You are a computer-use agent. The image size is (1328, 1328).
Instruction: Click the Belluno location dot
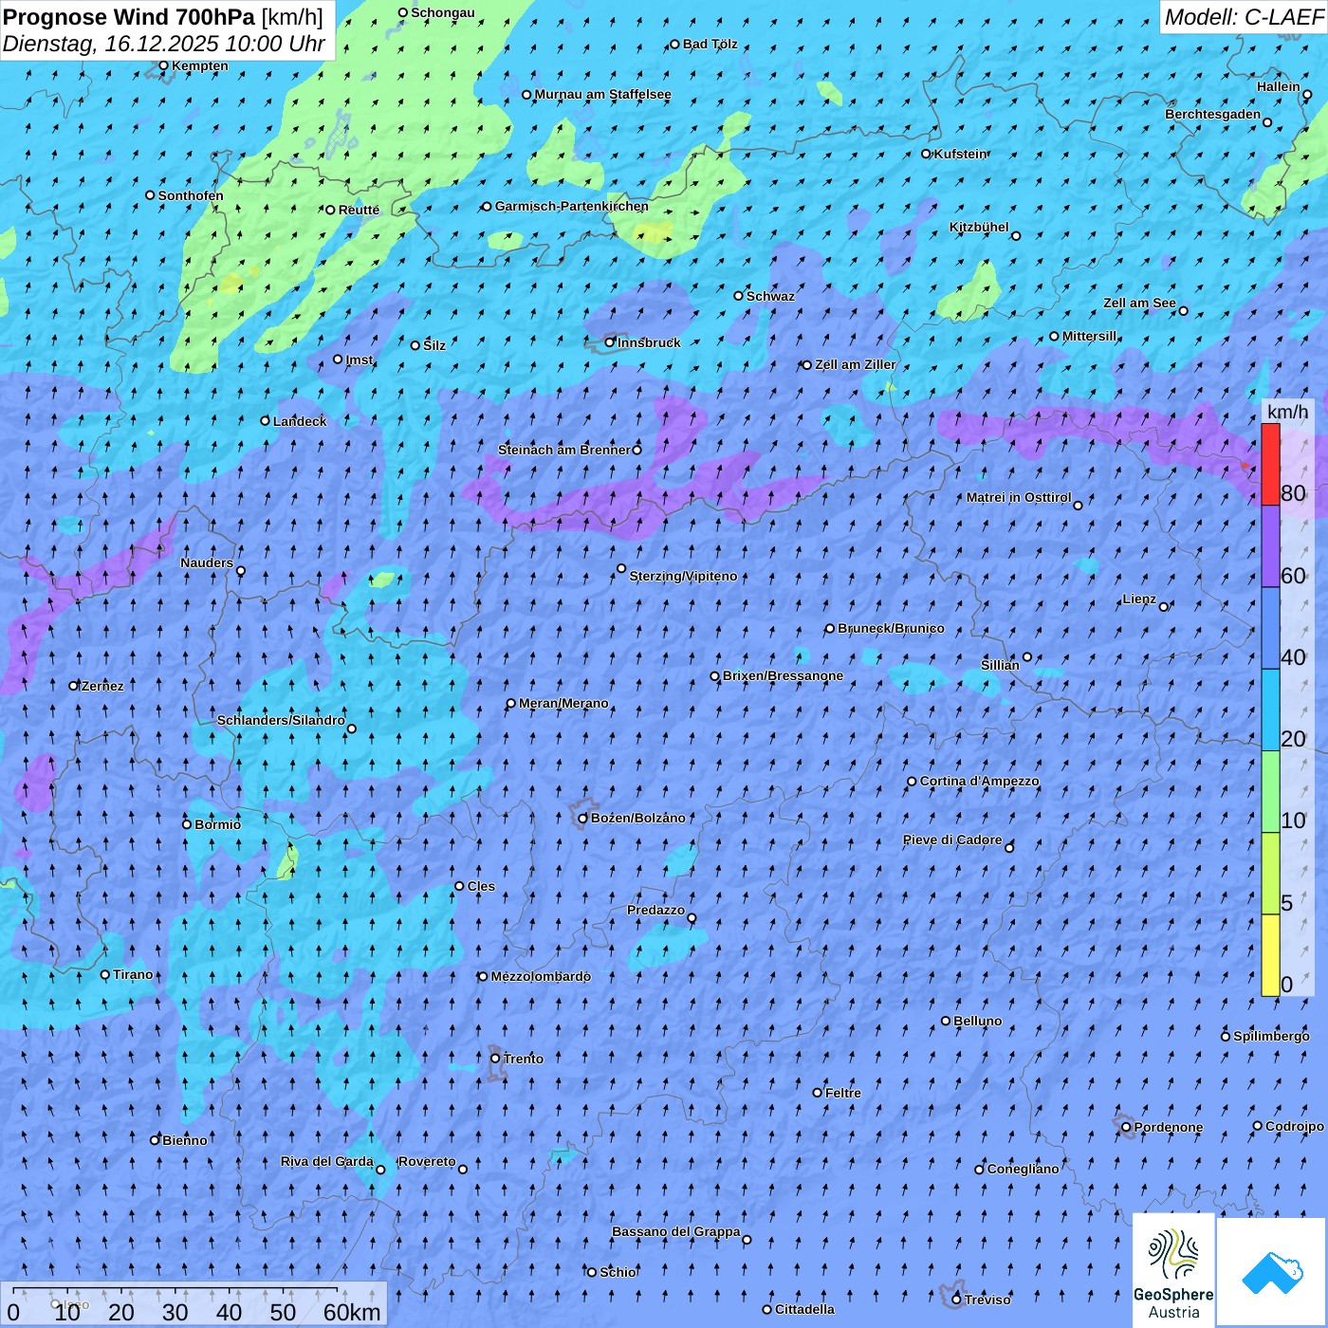[946, 1021]
